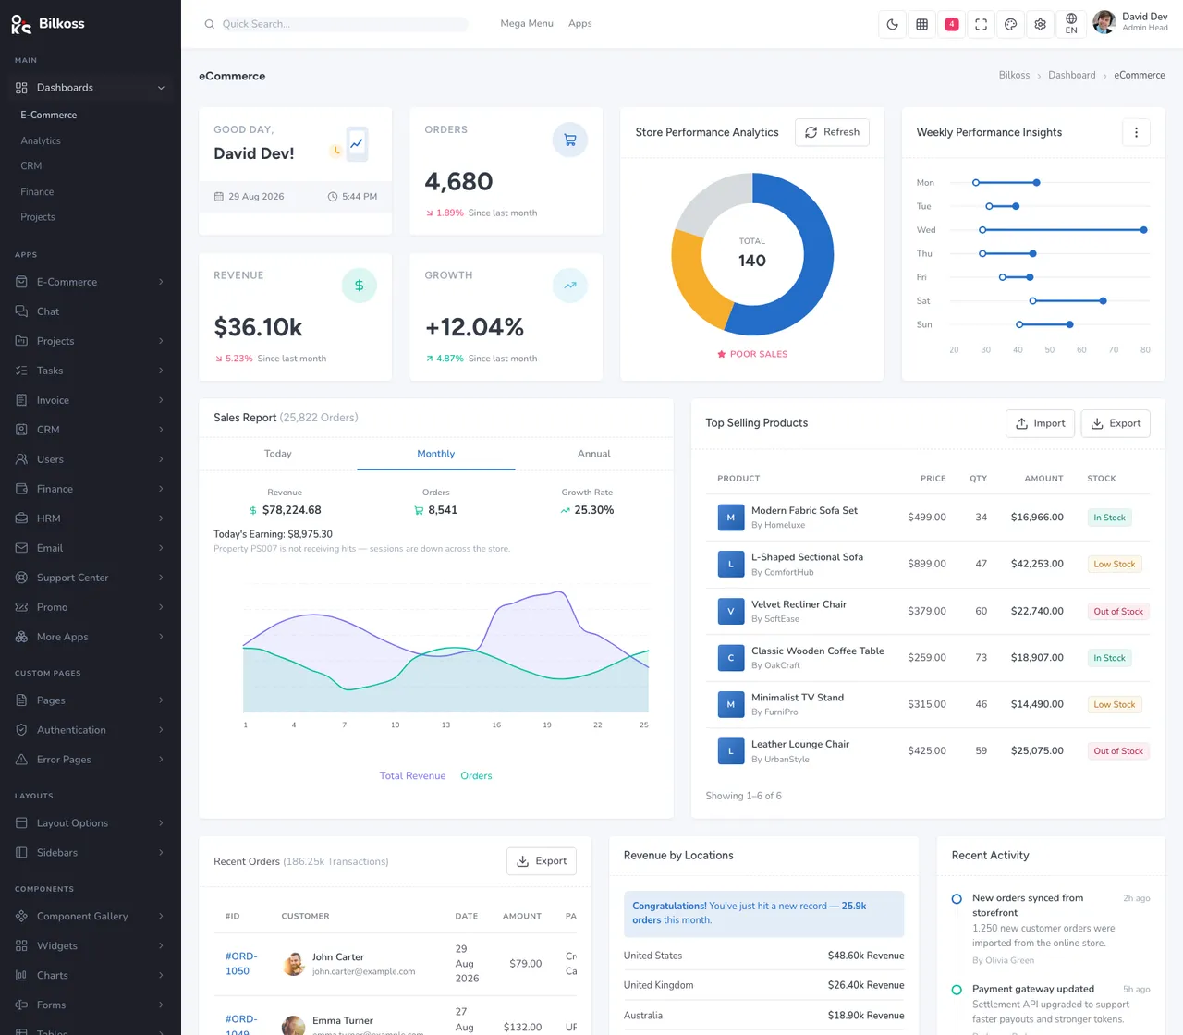This screenshot has height=1035, width=1183.
Task: Toggle dark mode with the moon icon
Action: coord(893,25)
